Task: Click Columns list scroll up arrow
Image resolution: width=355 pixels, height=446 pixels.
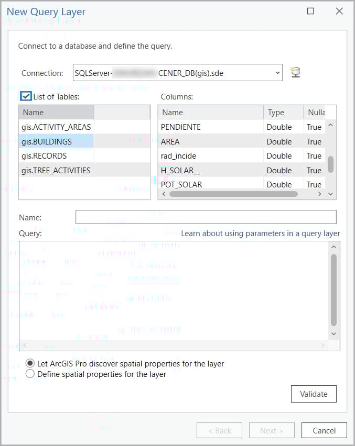Action: [x=330, y=125]
